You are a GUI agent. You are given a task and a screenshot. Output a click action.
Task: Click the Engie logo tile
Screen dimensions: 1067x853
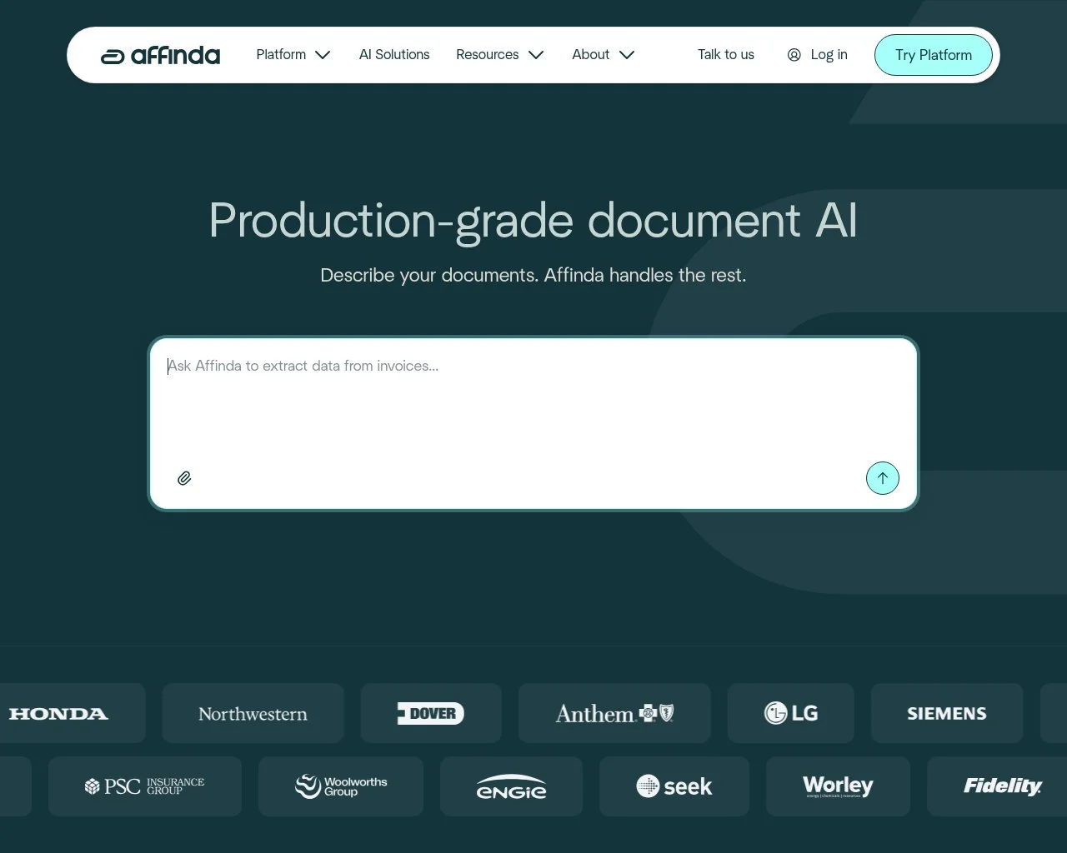(511, 786)
